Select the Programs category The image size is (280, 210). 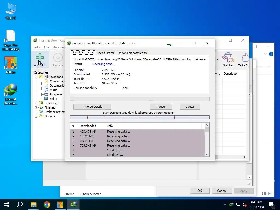[x=53, y=94]
